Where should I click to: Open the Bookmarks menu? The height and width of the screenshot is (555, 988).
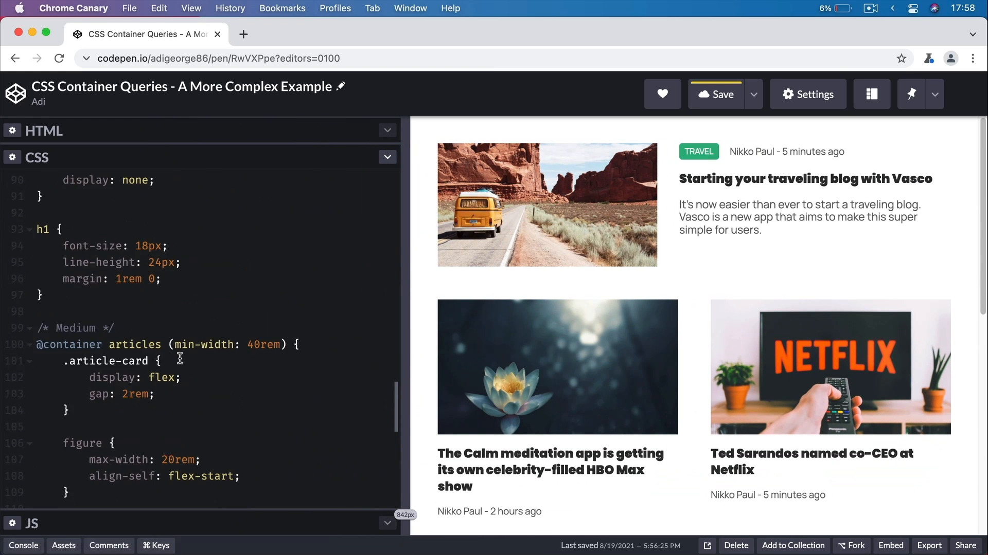[282, 8]
